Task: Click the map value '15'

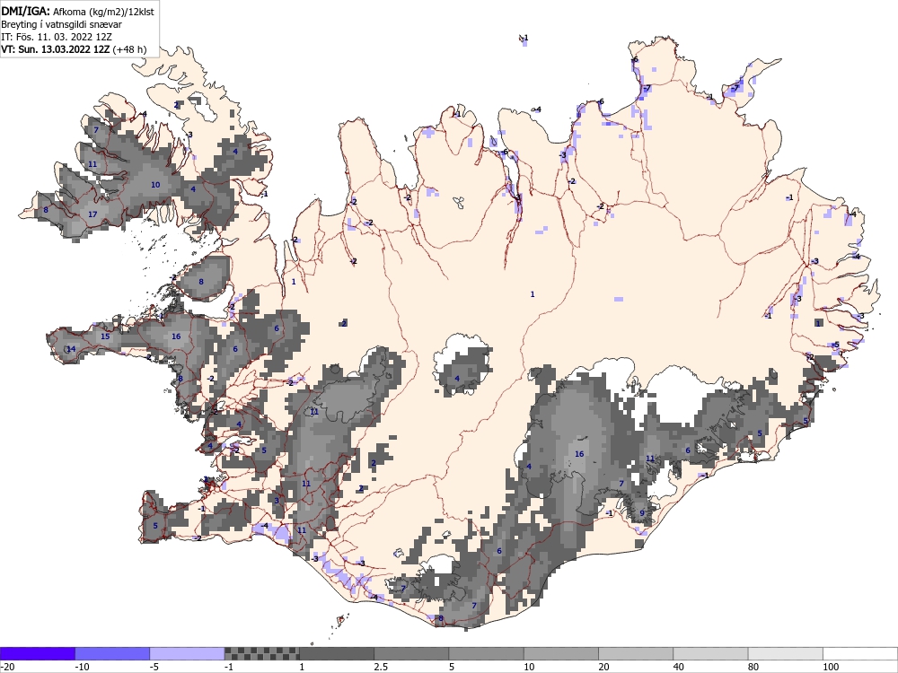Action: [x=105, y=336]
